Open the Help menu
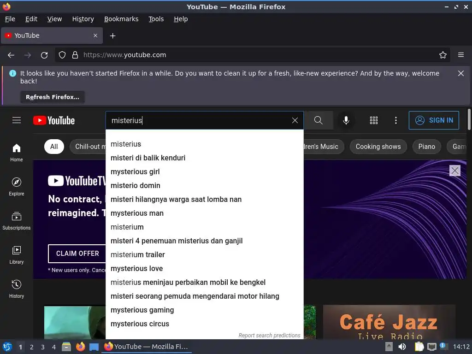Image resolution: width=472 pixels, height=354 pixels. (x=181, y=19)
